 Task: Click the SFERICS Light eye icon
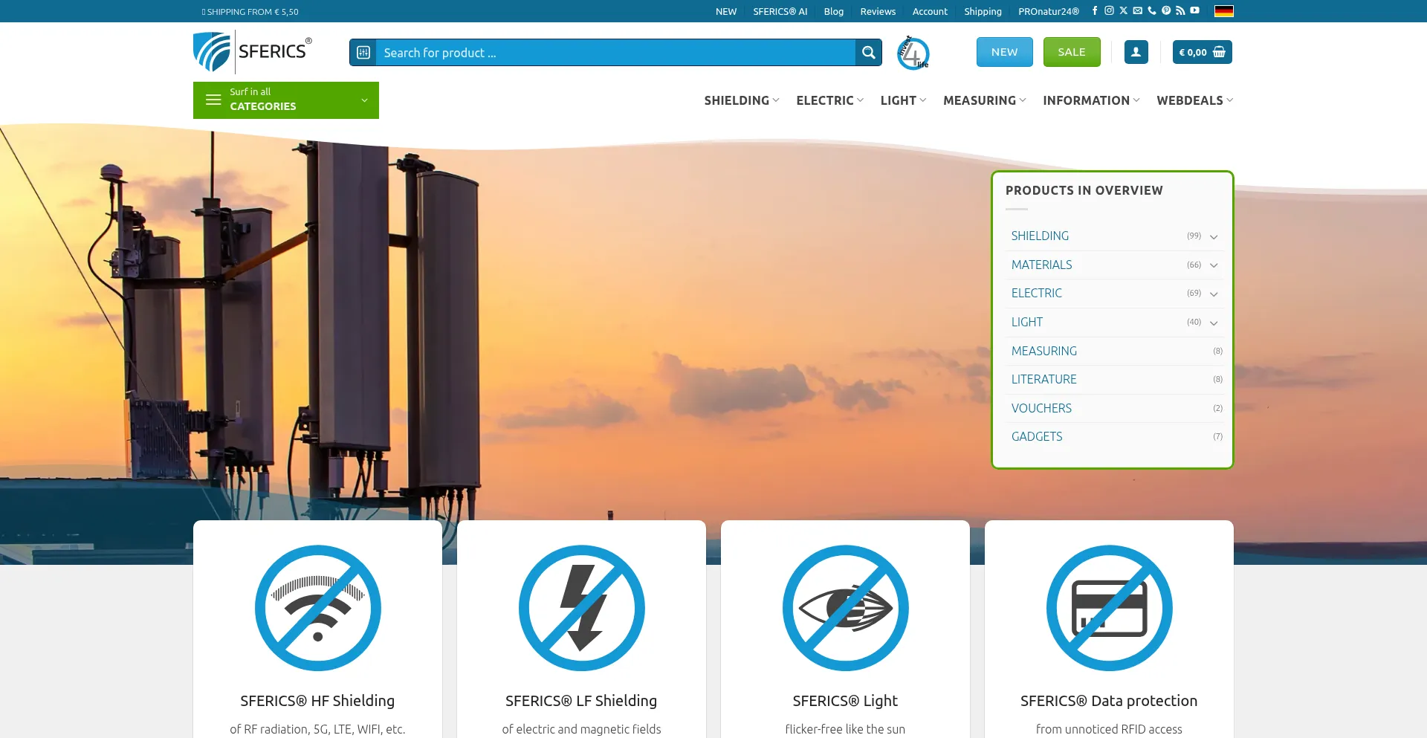coord(846,608)
